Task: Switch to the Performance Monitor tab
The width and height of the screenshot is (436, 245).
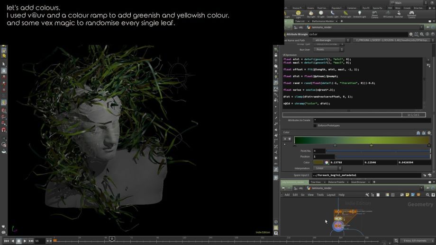Action: coord(322,21)
